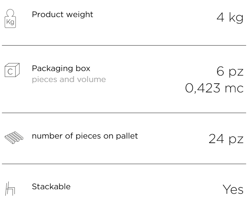Image resolution: width=250 pixels, height=208 pixels.
Task: Click the round handle of weight icon
Action: pos(10,13)
